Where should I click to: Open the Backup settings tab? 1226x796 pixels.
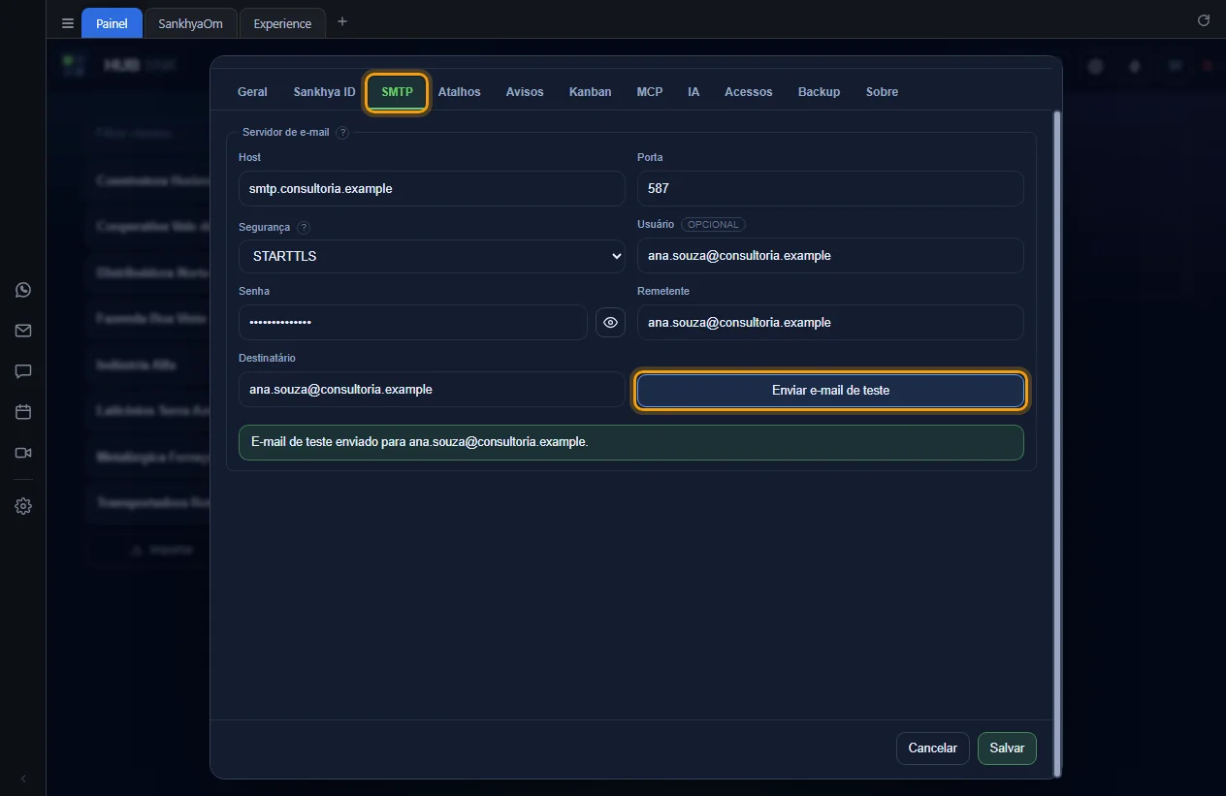tap(819, 92)
